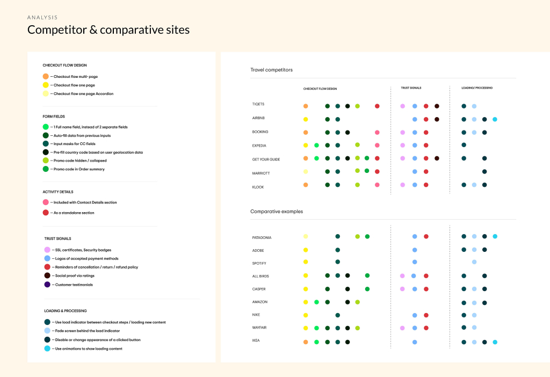
Task: Click the 'Travel competitors' section heading
Action: [271, 70]
